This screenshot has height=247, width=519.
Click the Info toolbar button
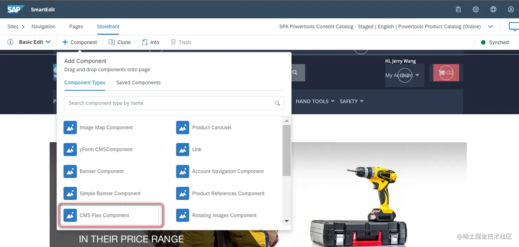tap(151, 42)
